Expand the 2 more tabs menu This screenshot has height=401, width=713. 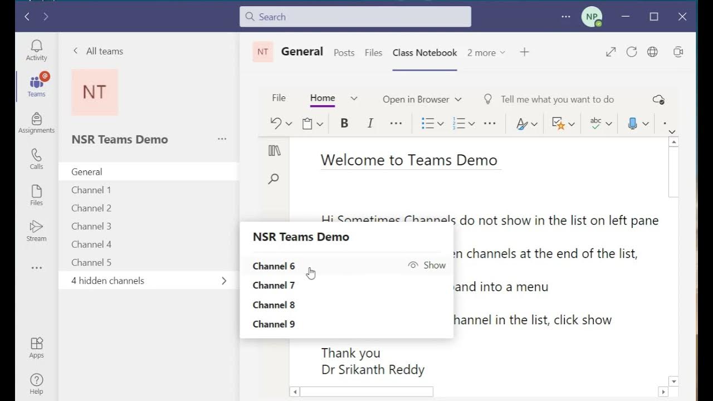[x=486, y=52]
